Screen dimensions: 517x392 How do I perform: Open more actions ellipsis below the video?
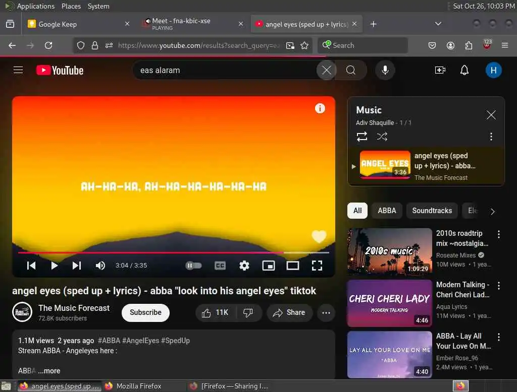[x=326, y=312]
